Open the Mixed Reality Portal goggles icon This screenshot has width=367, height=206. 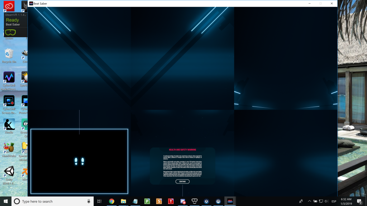(x=194, y=201)
